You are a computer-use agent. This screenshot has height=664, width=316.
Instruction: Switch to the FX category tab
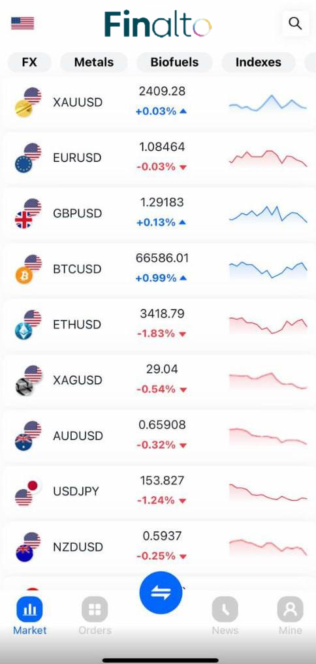coord(29,62)
